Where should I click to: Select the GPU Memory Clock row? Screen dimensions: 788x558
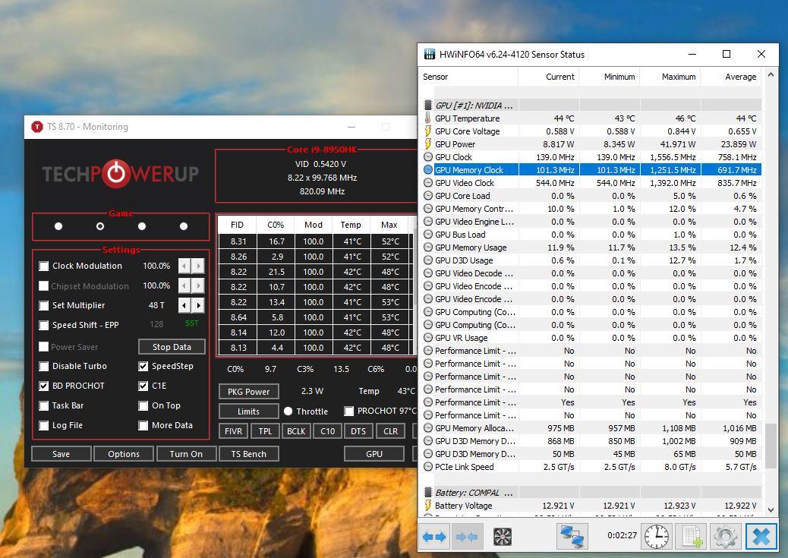(591, 170)
